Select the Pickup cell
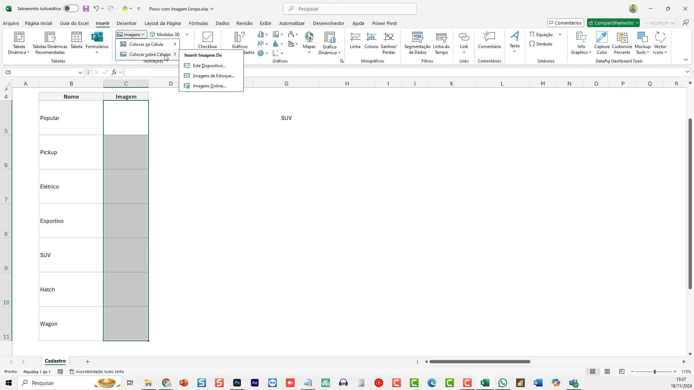Viewport: 694px width, 390px height. (x=71, y=152)
